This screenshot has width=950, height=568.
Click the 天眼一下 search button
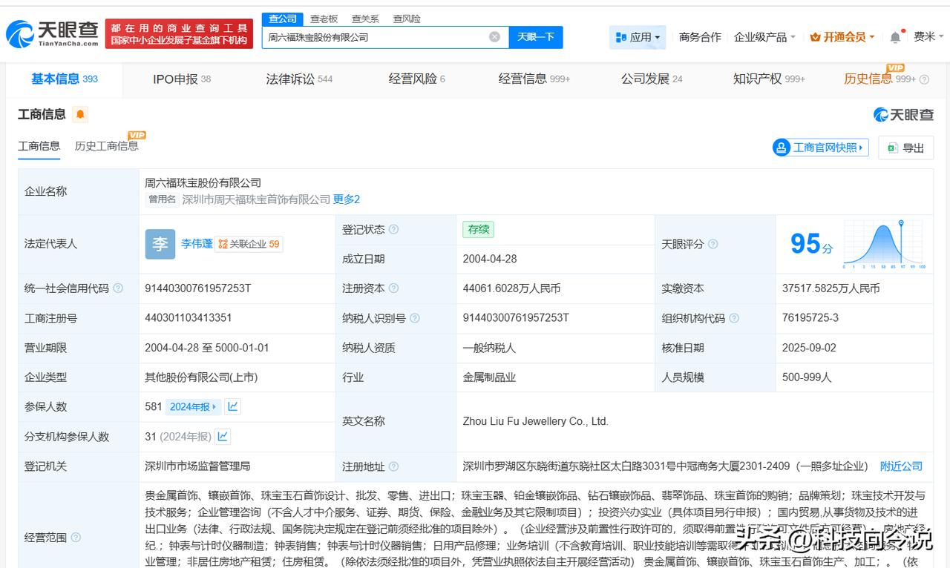536,37
